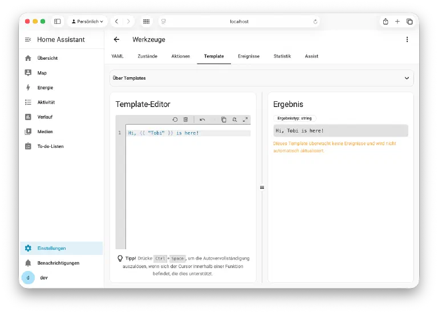Open the Persönlich profile dropdown

[87, 22]
